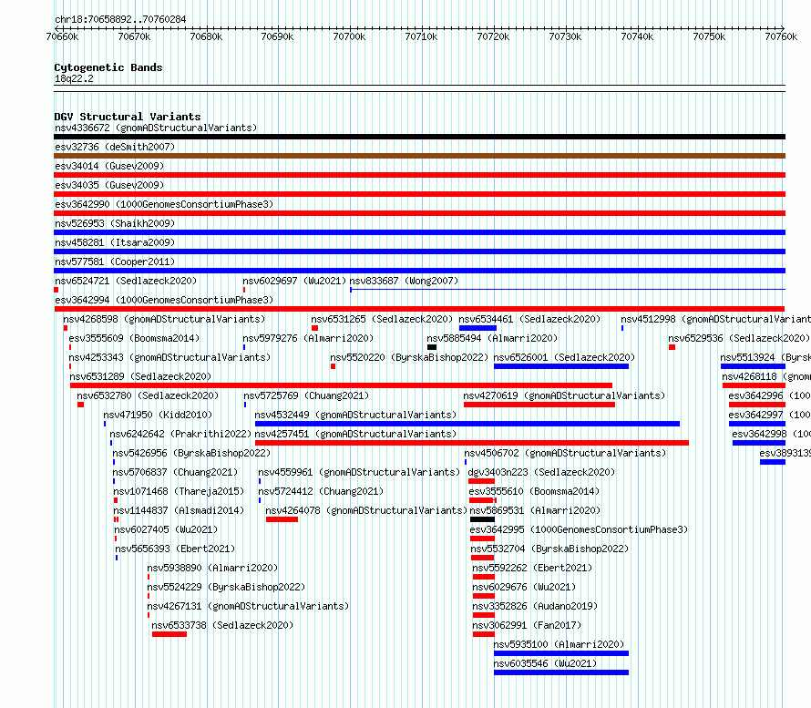
Task: Click the nsv4336672 gnomADStructuralVariants label
Action: [156, 128]
